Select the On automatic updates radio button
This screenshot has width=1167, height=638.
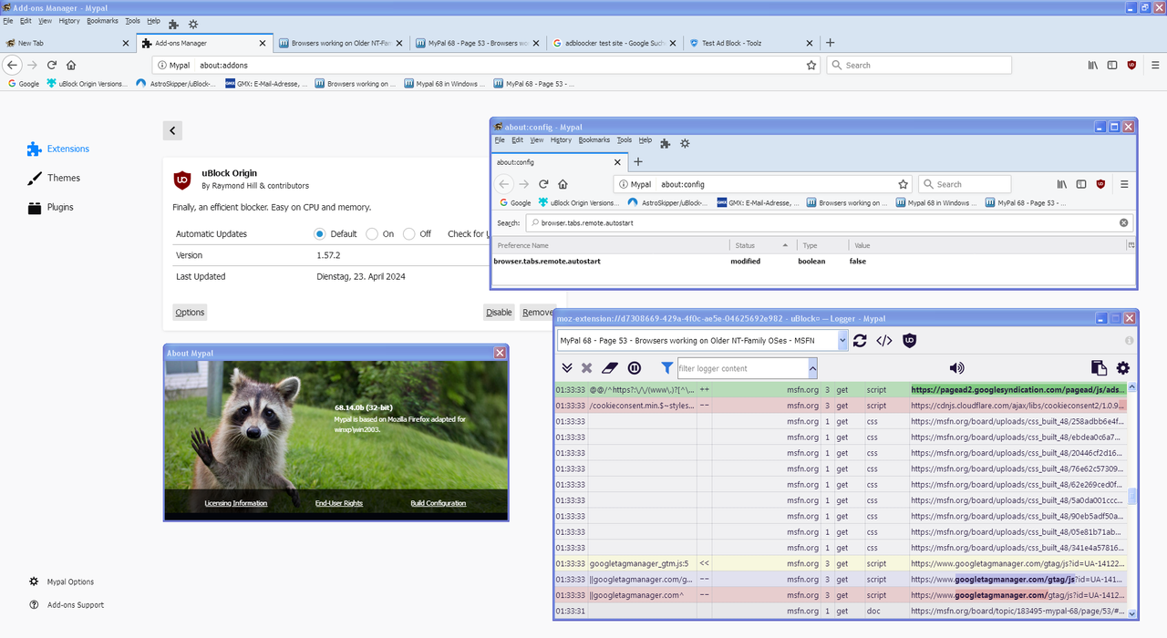click(x=371, y=234)
